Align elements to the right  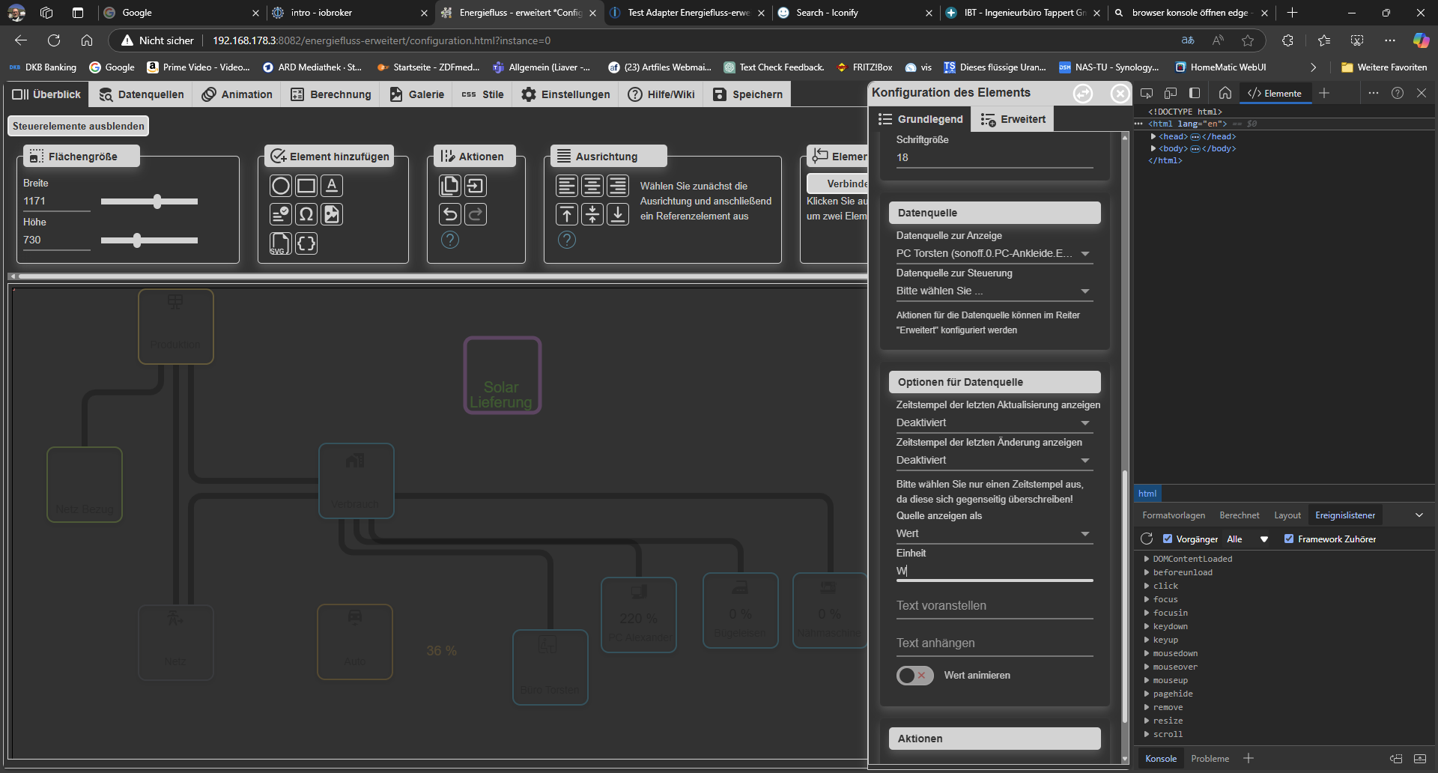618,186
